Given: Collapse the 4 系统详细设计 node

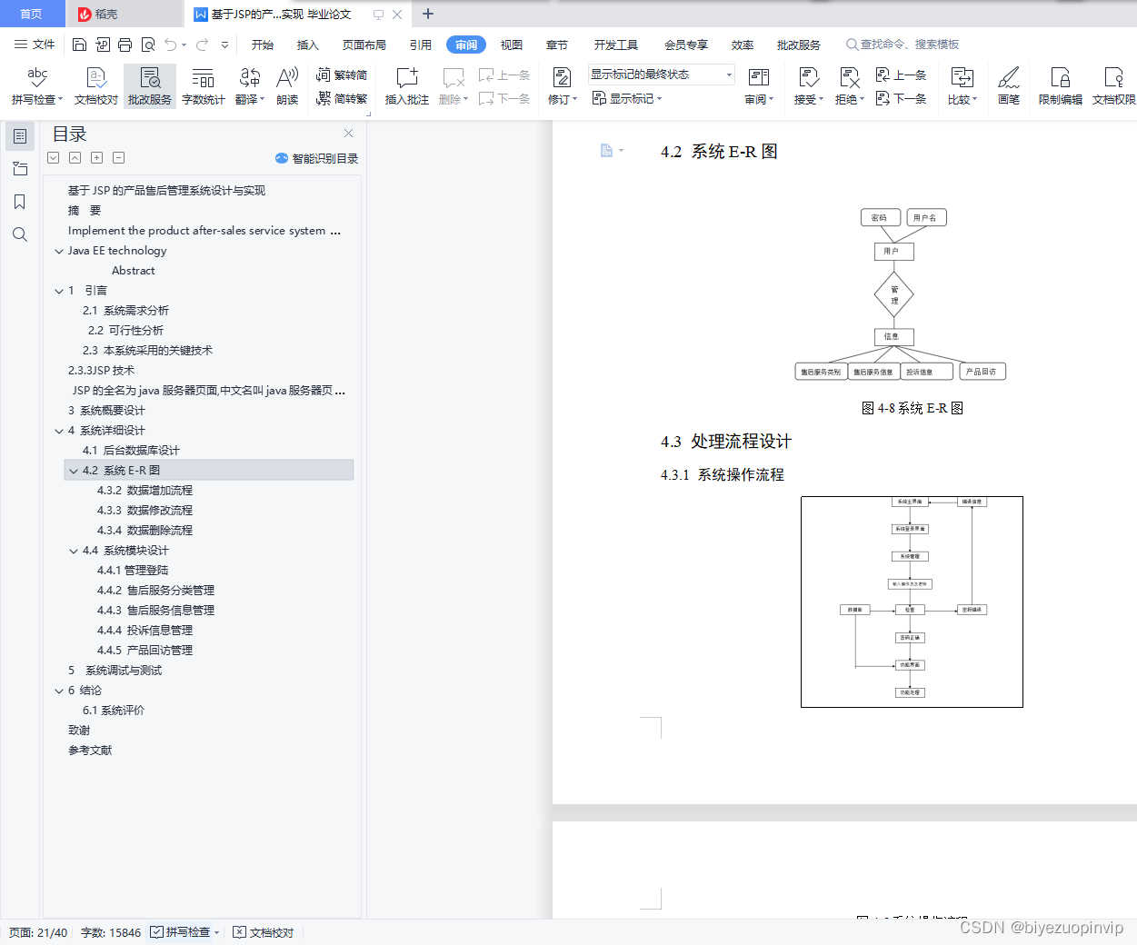Looking at the screenshot, I should pos(59,432).
